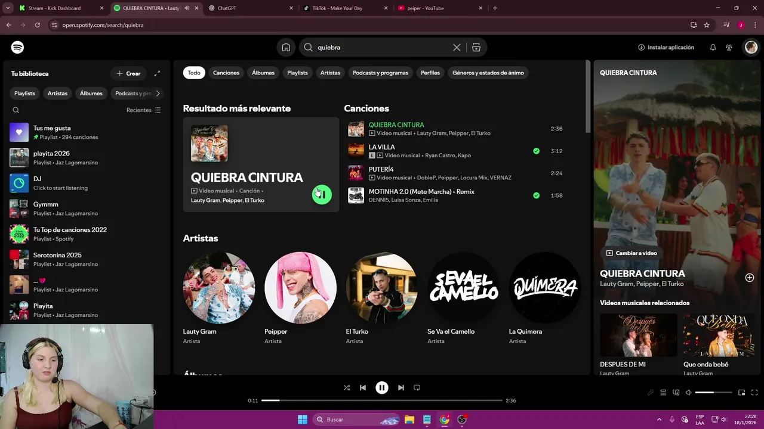The image size is (764, 429).
Task: Seek in the song progress bar
Action: 382,400
